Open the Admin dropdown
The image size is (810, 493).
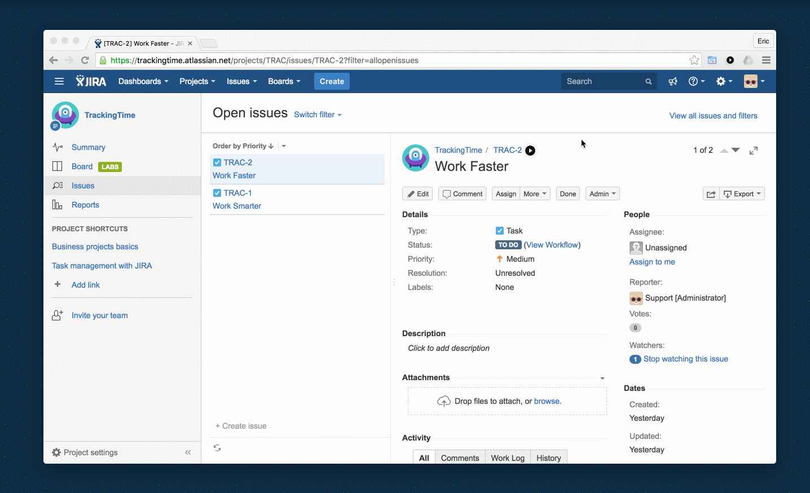(602, 193)
